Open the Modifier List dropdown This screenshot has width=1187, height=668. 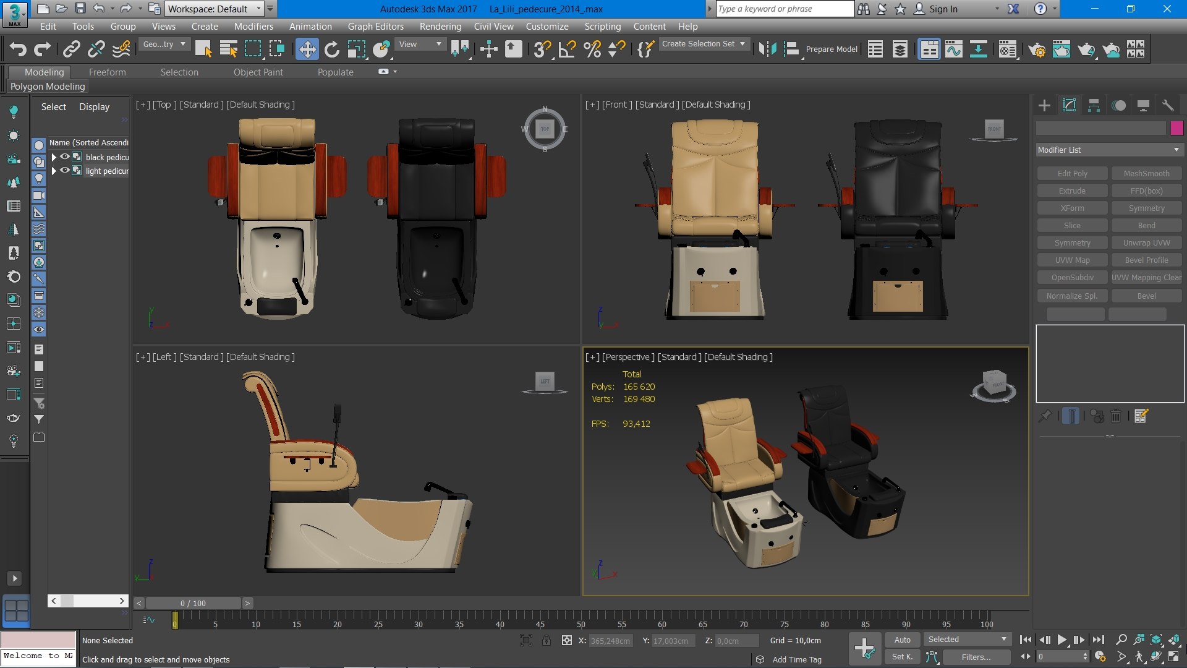click(1109, 150)
